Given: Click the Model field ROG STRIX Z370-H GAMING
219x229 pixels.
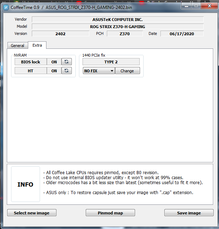Looking at the screenshot, I should (118, 27).
